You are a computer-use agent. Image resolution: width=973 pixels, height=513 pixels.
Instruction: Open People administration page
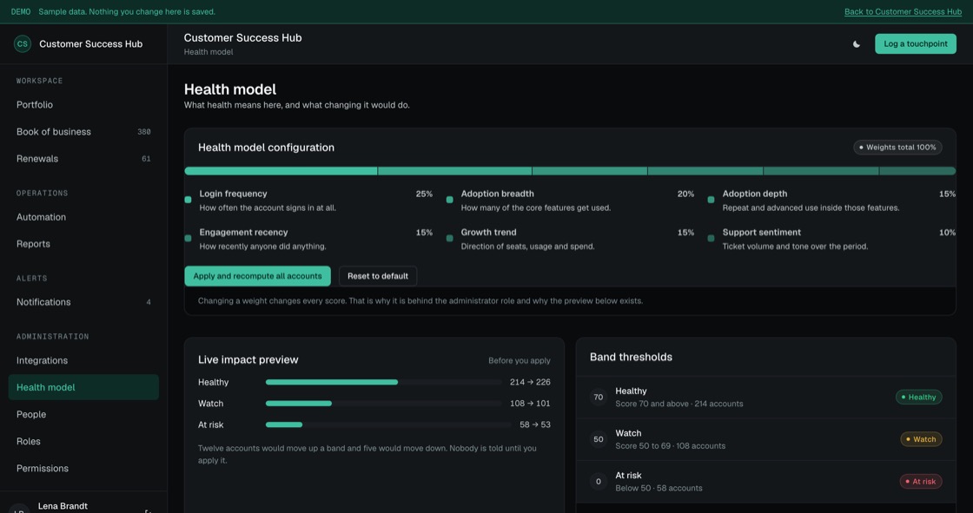pos(83,414)
